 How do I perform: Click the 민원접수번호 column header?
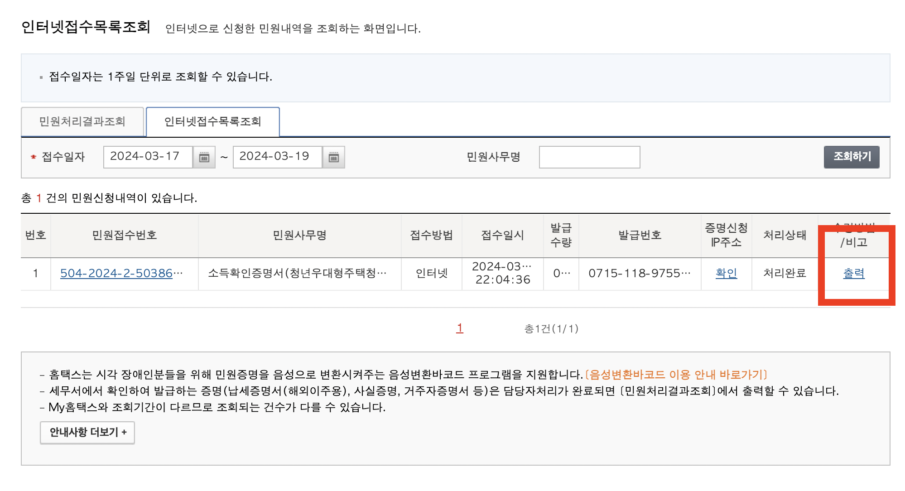point(124,235)
